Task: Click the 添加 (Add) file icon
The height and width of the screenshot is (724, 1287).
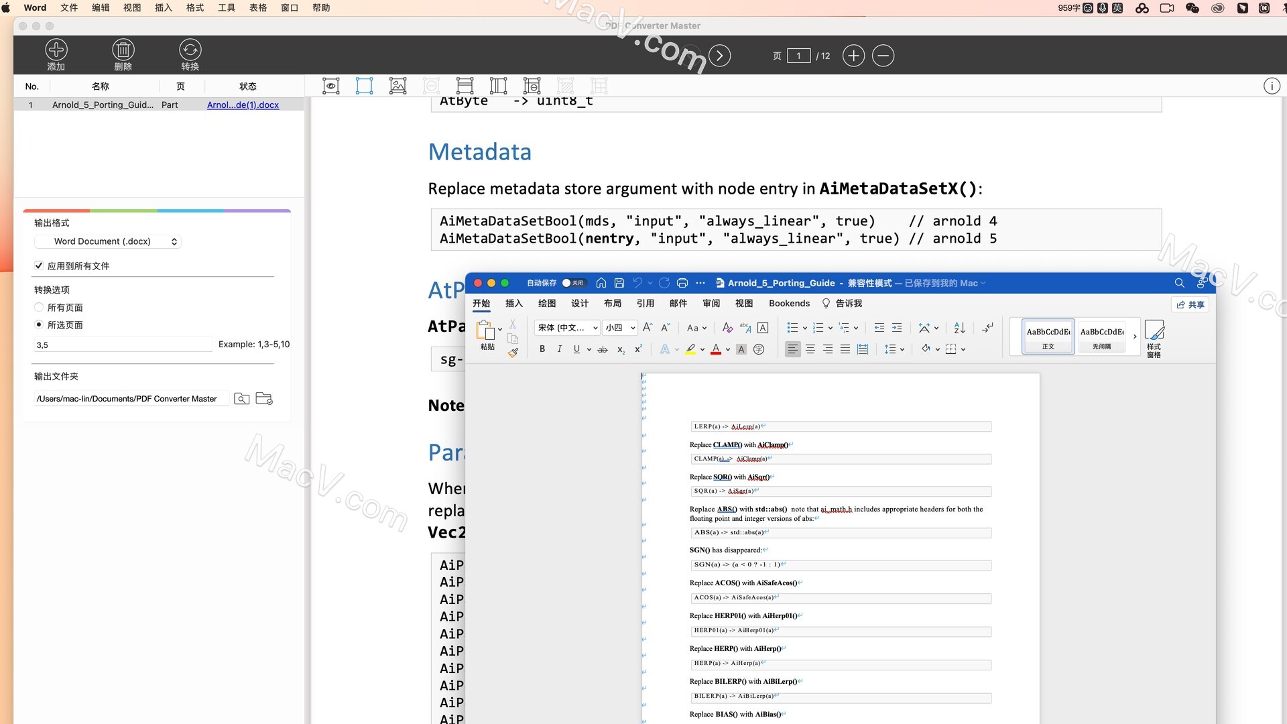Action: [56, 50]
